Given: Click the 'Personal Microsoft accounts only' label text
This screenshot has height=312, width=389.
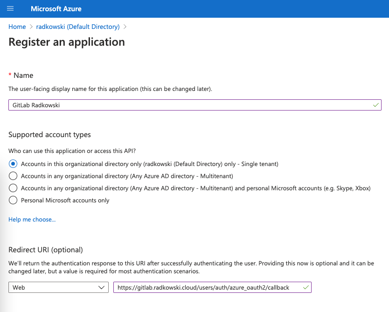Looking at the screenshot, I should 65,200.
